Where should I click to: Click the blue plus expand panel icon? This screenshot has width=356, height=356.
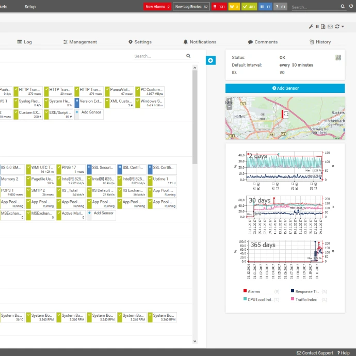pos(211,60)
